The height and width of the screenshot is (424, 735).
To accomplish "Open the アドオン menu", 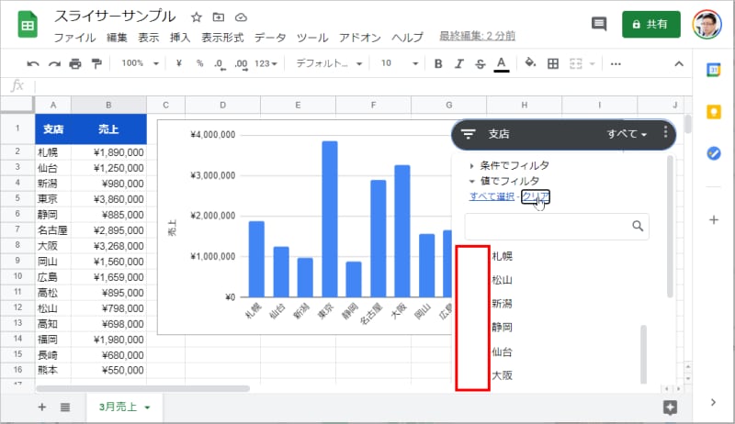I will 360,38.
